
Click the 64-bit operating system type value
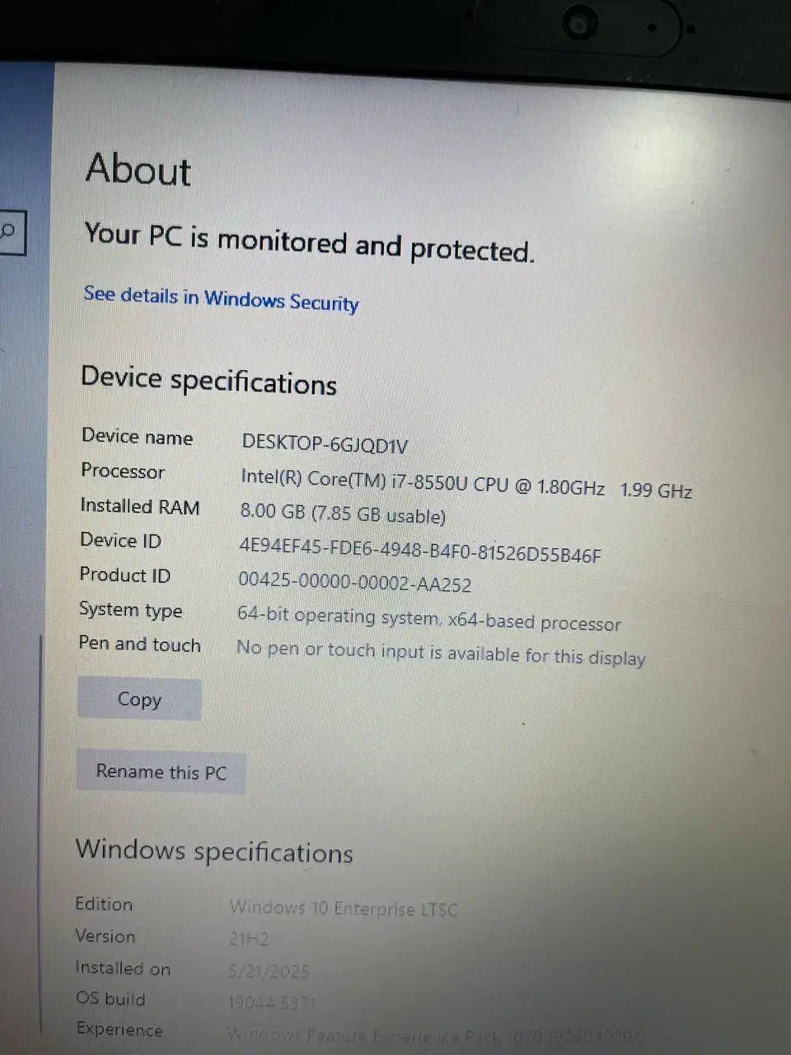[429, 618]
